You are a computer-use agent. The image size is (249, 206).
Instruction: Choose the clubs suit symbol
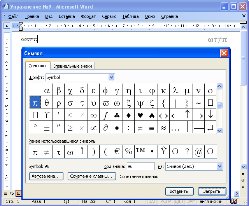click(117, 115)
